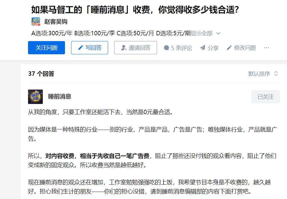
Task: Open the 5 条评论 comments
Action: click(178, 48)
